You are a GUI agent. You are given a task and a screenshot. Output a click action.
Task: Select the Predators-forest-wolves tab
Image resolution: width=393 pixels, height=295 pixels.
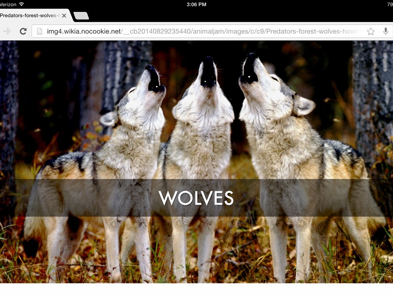[x=29, y=16]
